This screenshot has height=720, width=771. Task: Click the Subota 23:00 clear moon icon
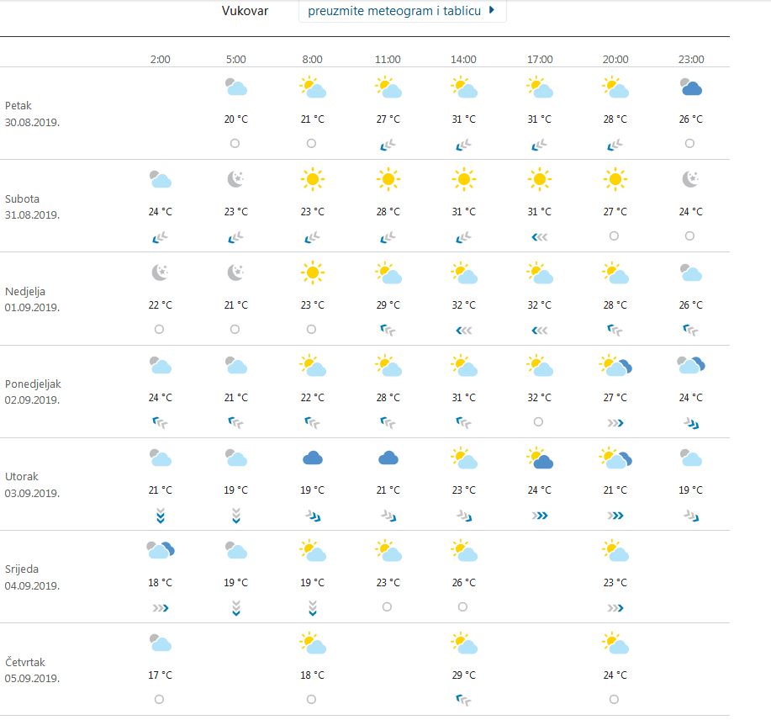pos(691,178)
